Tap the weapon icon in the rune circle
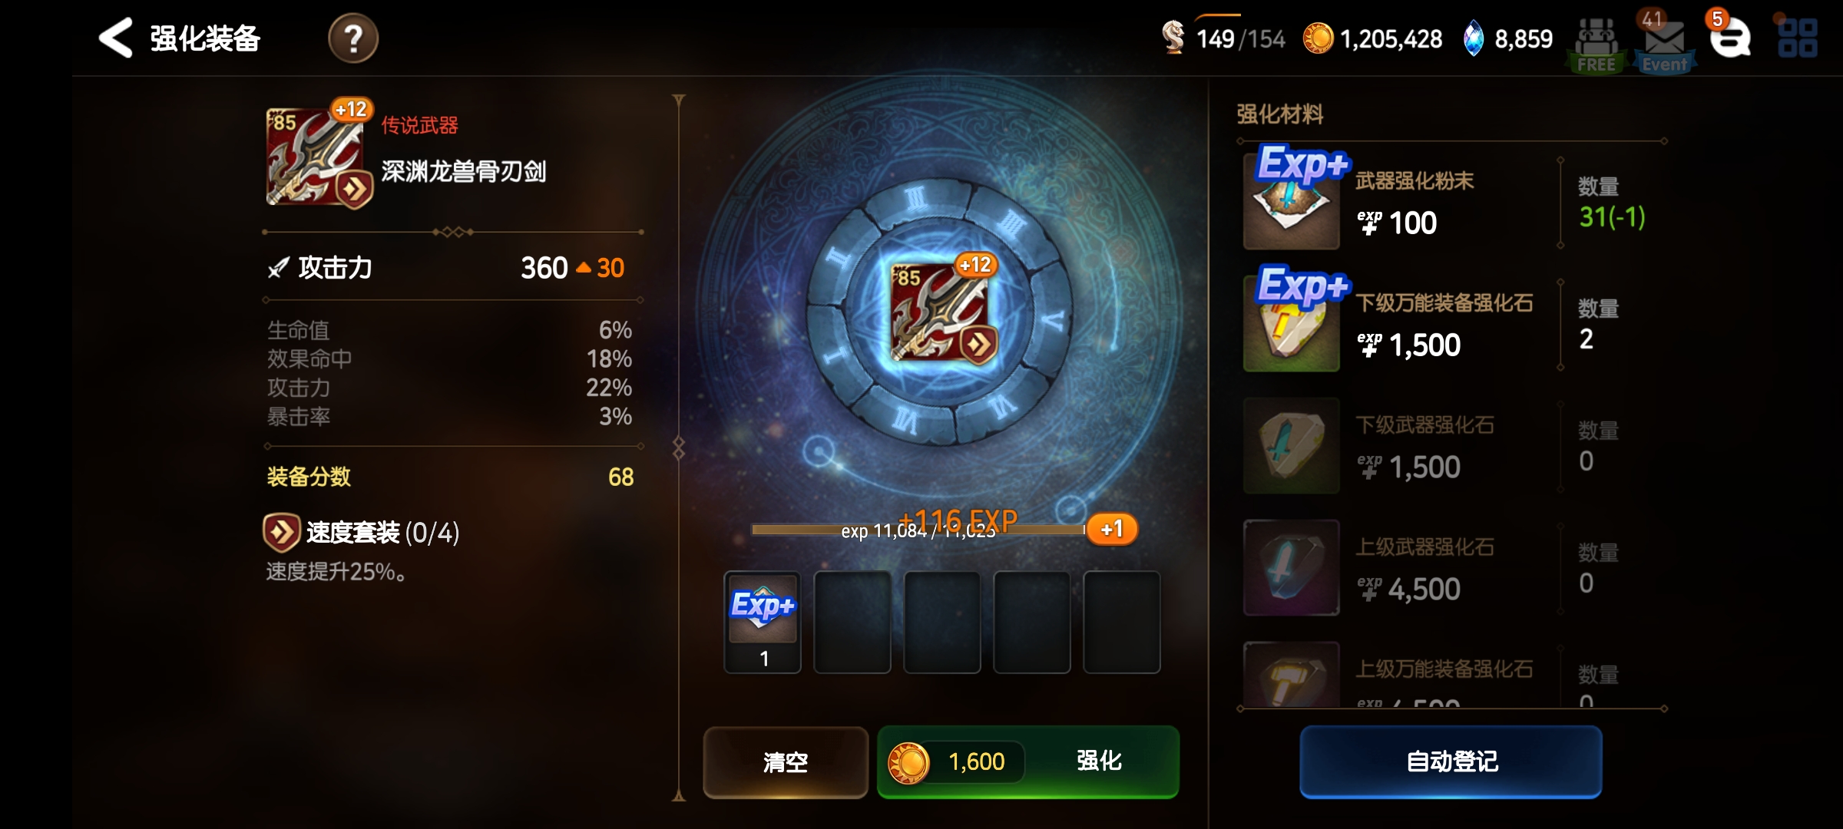 pos(943,312)
